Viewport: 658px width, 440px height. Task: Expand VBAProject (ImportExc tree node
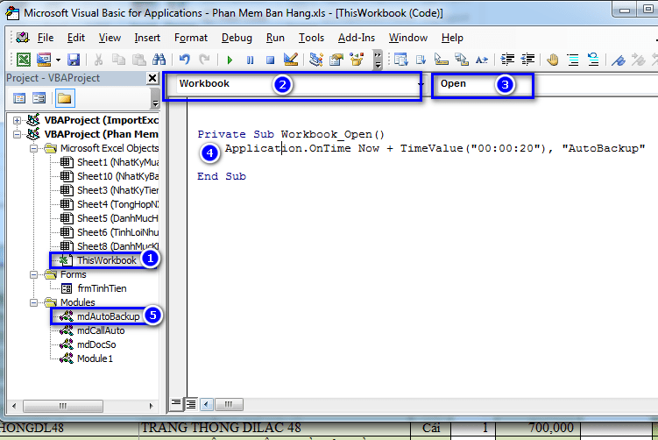(x=17, y=120)
